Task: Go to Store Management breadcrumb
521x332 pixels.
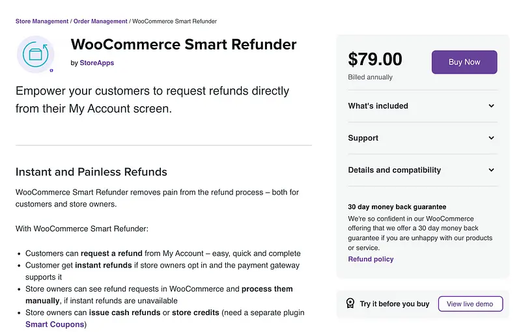Action: (42, 21)
